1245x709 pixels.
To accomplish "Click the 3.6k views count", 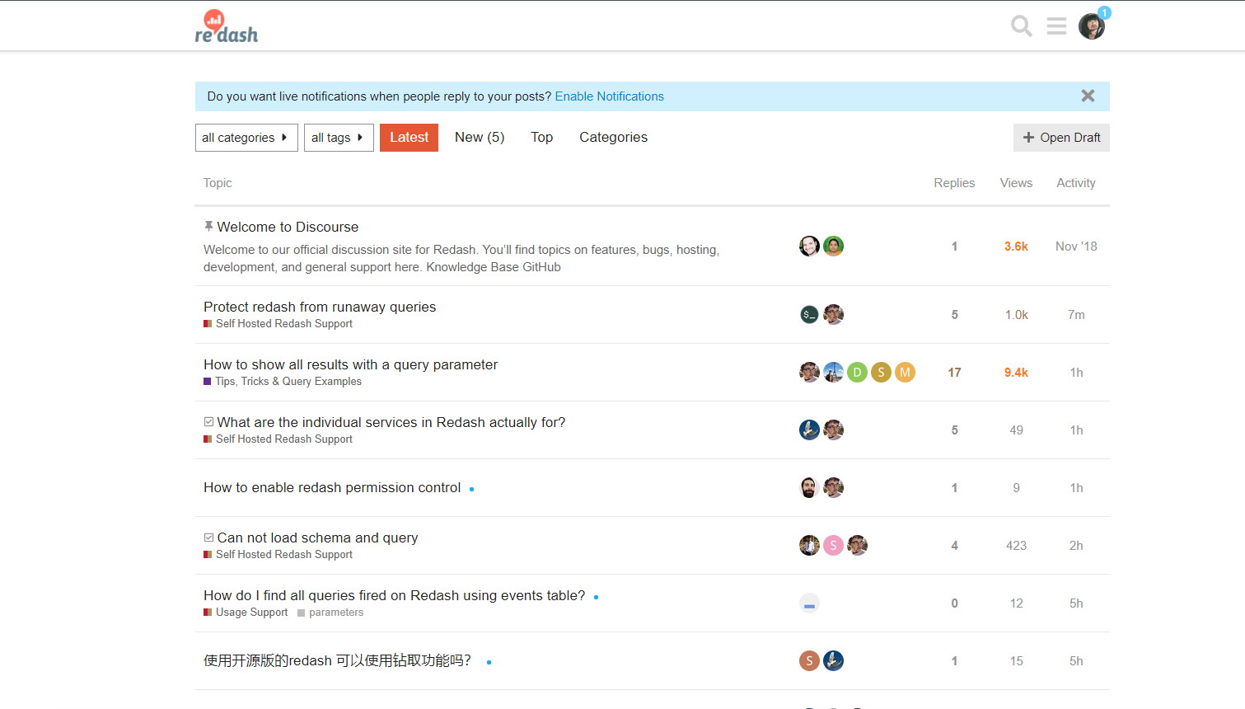I will click(1016, 247).
